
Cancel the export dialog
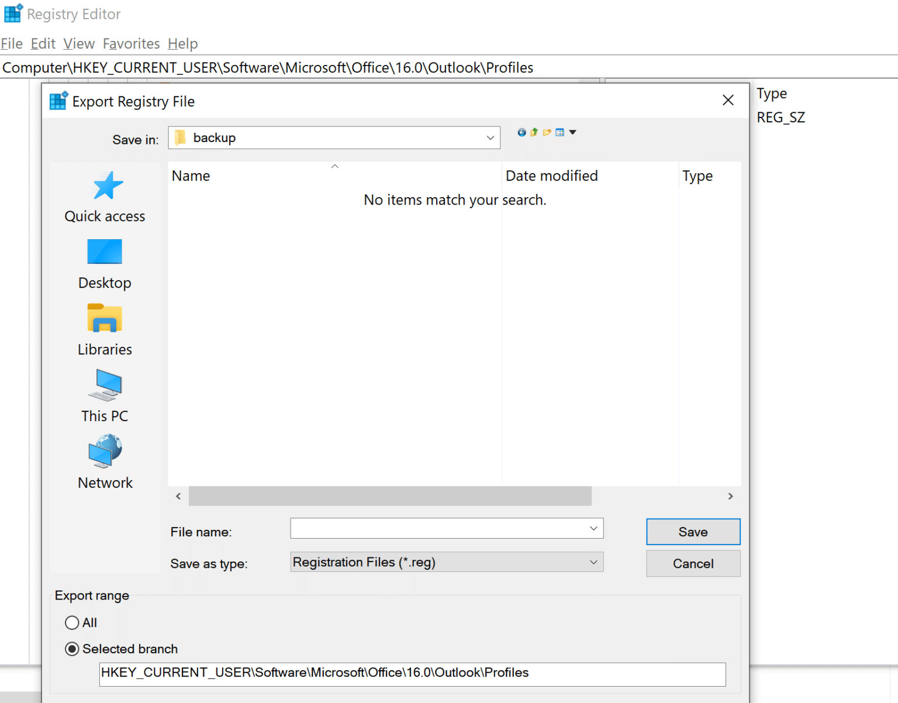pyautogui.click(x=693, y=563)
